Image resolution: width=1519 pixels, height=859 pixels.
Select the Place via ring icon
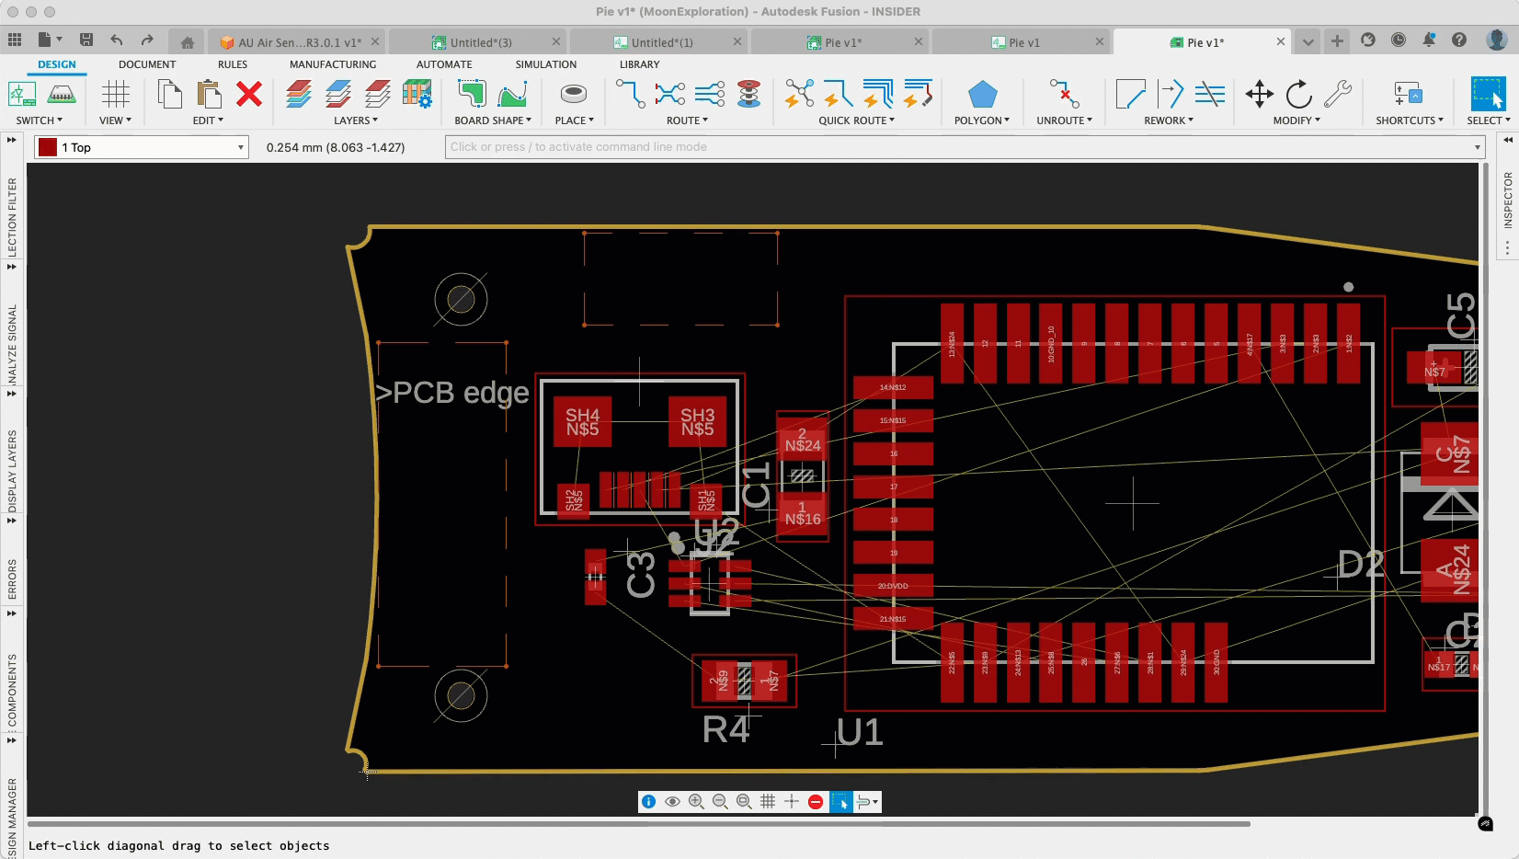[x=574, y=95]
